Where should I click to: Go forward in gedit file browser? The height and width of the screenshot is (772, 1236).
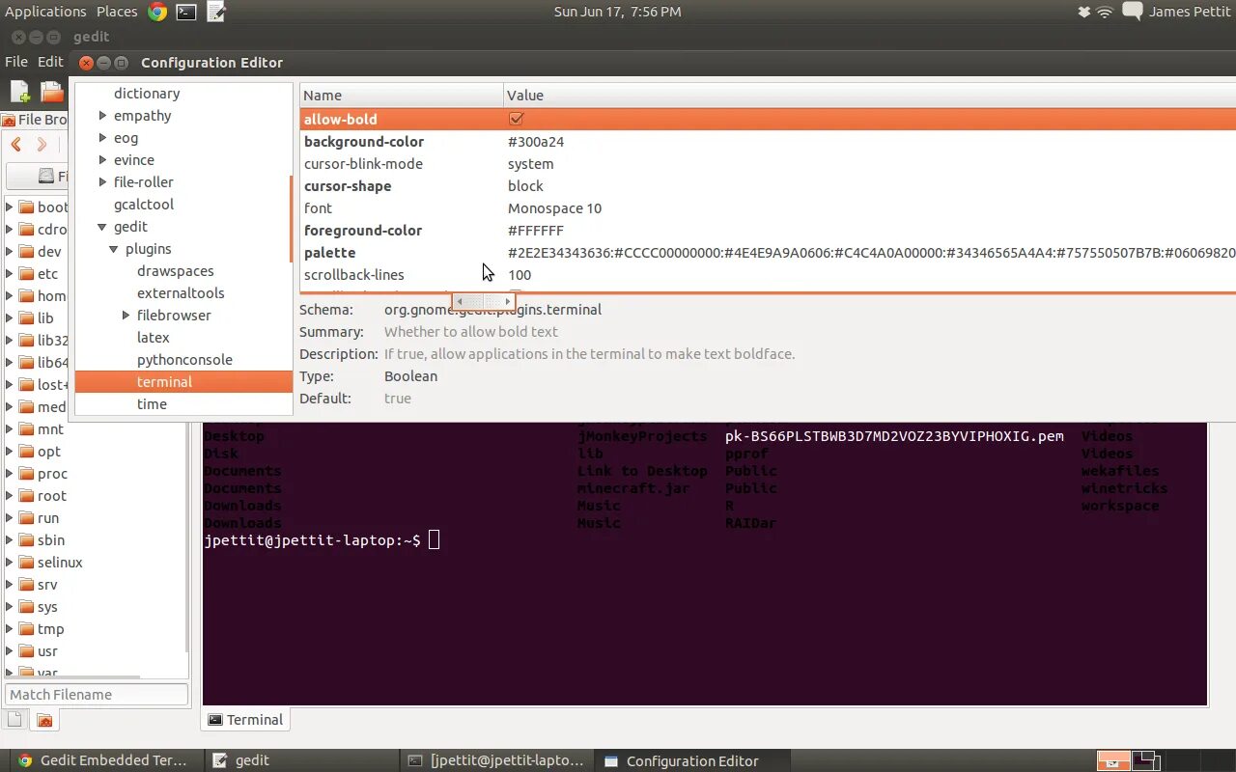click(x=42, y=145)
